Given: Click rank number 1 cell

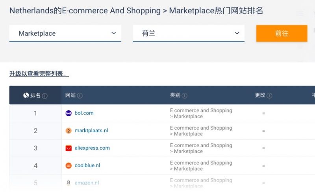Looking at the screenshot, I should pyautogui.click(x=35, y=113).
